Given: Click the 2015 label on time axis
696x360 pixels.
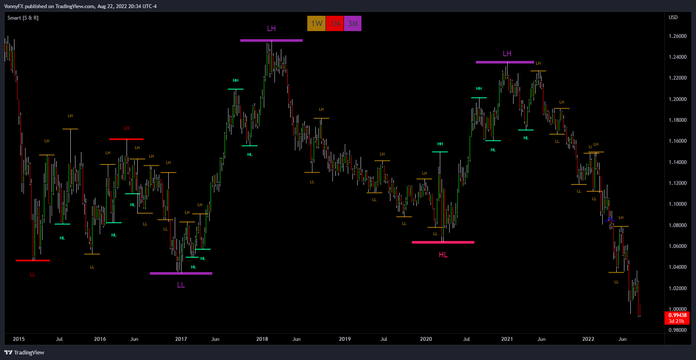Looking at the screenshot, I should point(19,339).
